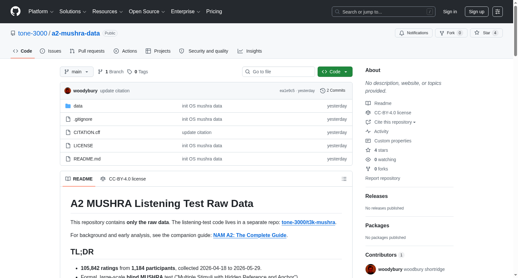Click the .gitignore file icon
Image resolution: width=518 pixels, height=278 pixels.
click(x=68, y=119)
